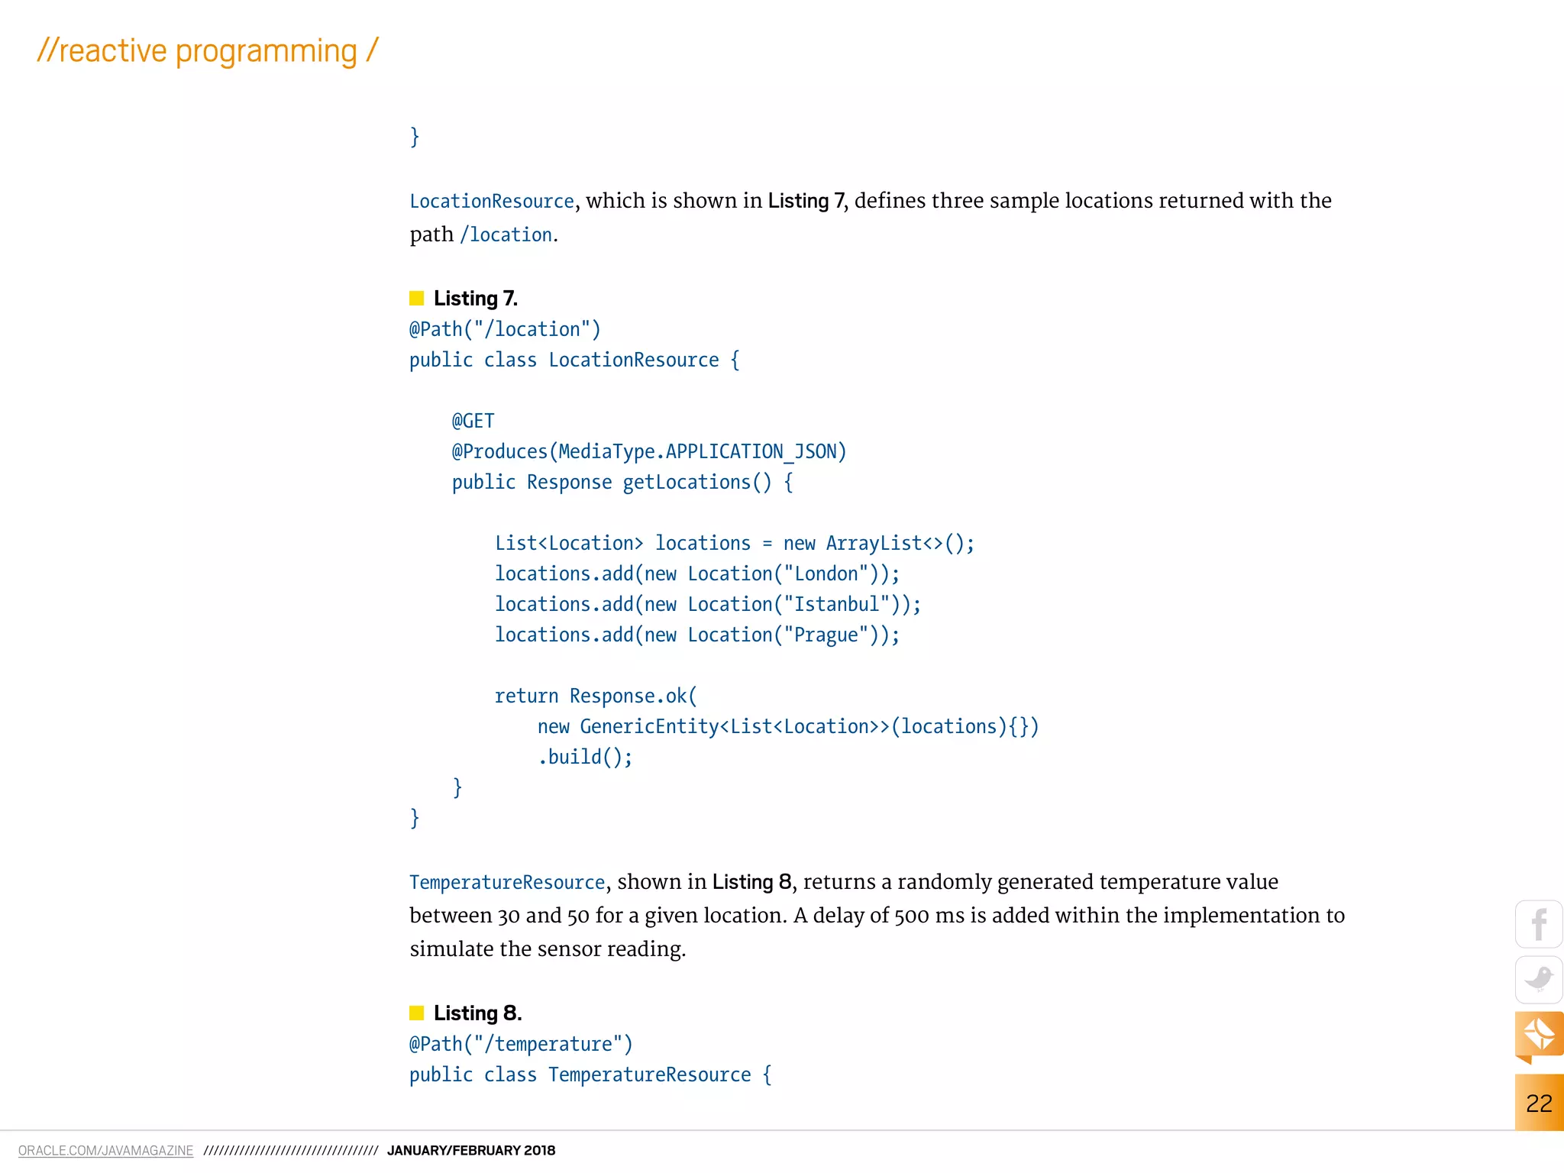Viewport: 1564px width, 1173px height.
Task: Select the Listing 7. heading
Action: click(x=475, y=298)
